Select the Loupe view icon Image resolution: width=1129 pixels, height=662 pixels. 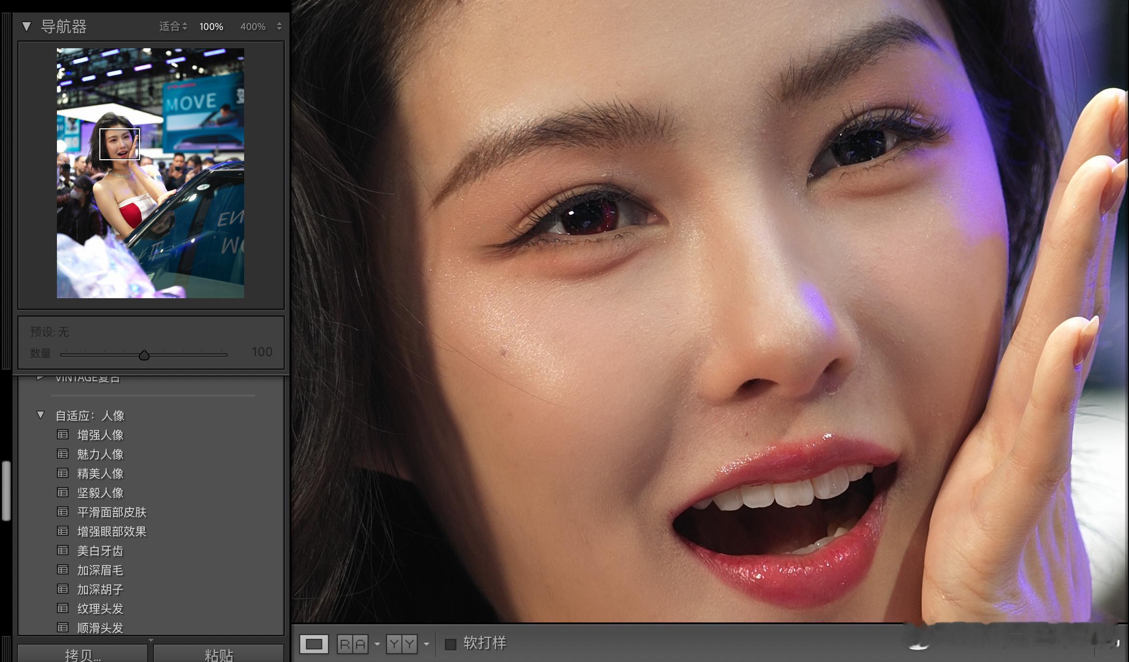314,644
